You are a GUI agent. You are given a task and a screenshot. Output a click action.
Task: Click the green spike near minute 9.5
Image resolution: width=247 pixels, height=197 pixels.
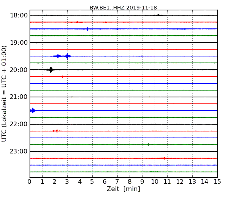[148, 145]
